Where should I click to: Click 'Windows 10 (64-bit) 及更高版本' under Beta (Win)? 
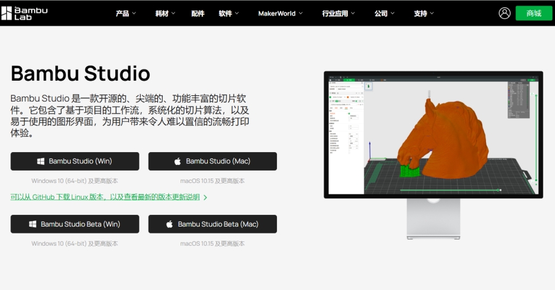[75, 243]
